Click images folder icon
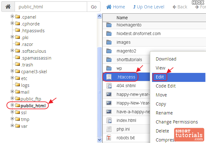Viewport: 206px width, 143px height. click(x=109, y=42)
